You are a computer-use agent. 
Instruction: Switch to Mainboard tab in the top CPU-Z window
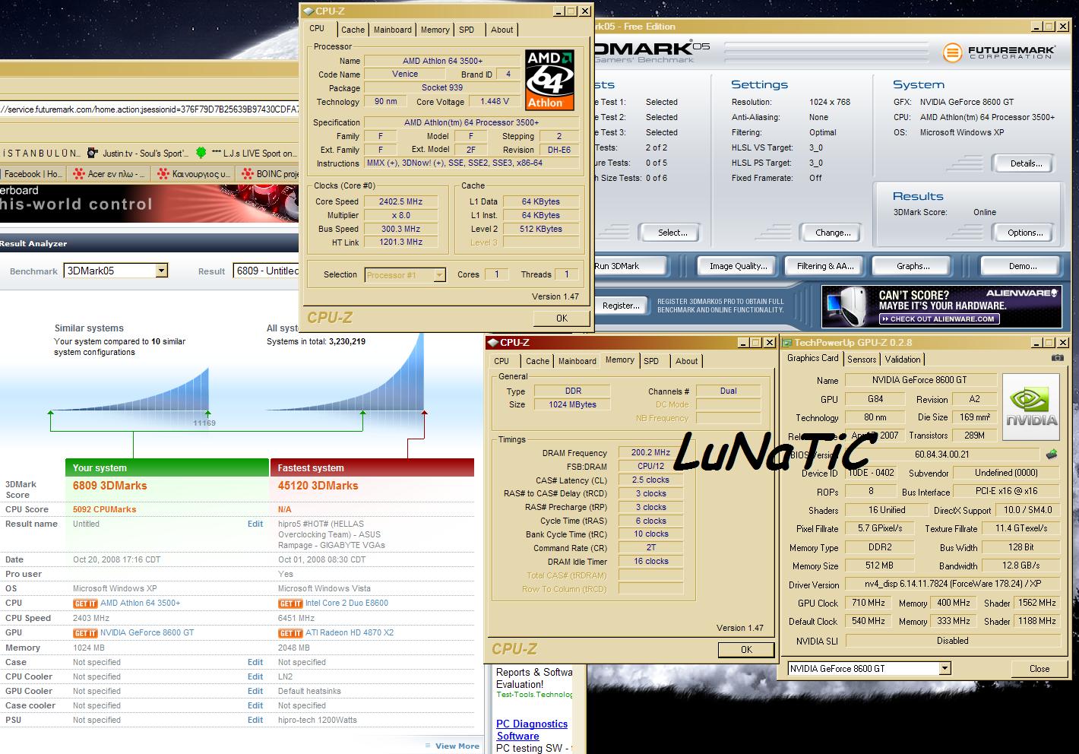(x=392, y=30)
